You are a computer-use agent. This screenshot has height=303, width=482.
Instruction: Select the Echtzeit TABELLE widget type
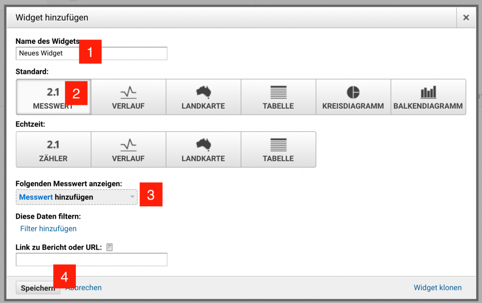[279, 150]
